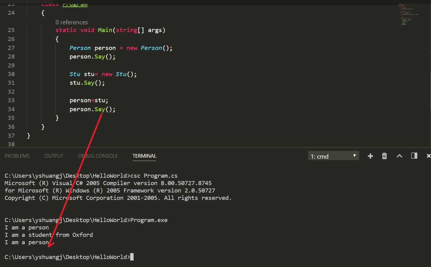This screenshot has width=431, height=267.
Task: Click 'Main' method name on line 25
Action: click(105, 30)
